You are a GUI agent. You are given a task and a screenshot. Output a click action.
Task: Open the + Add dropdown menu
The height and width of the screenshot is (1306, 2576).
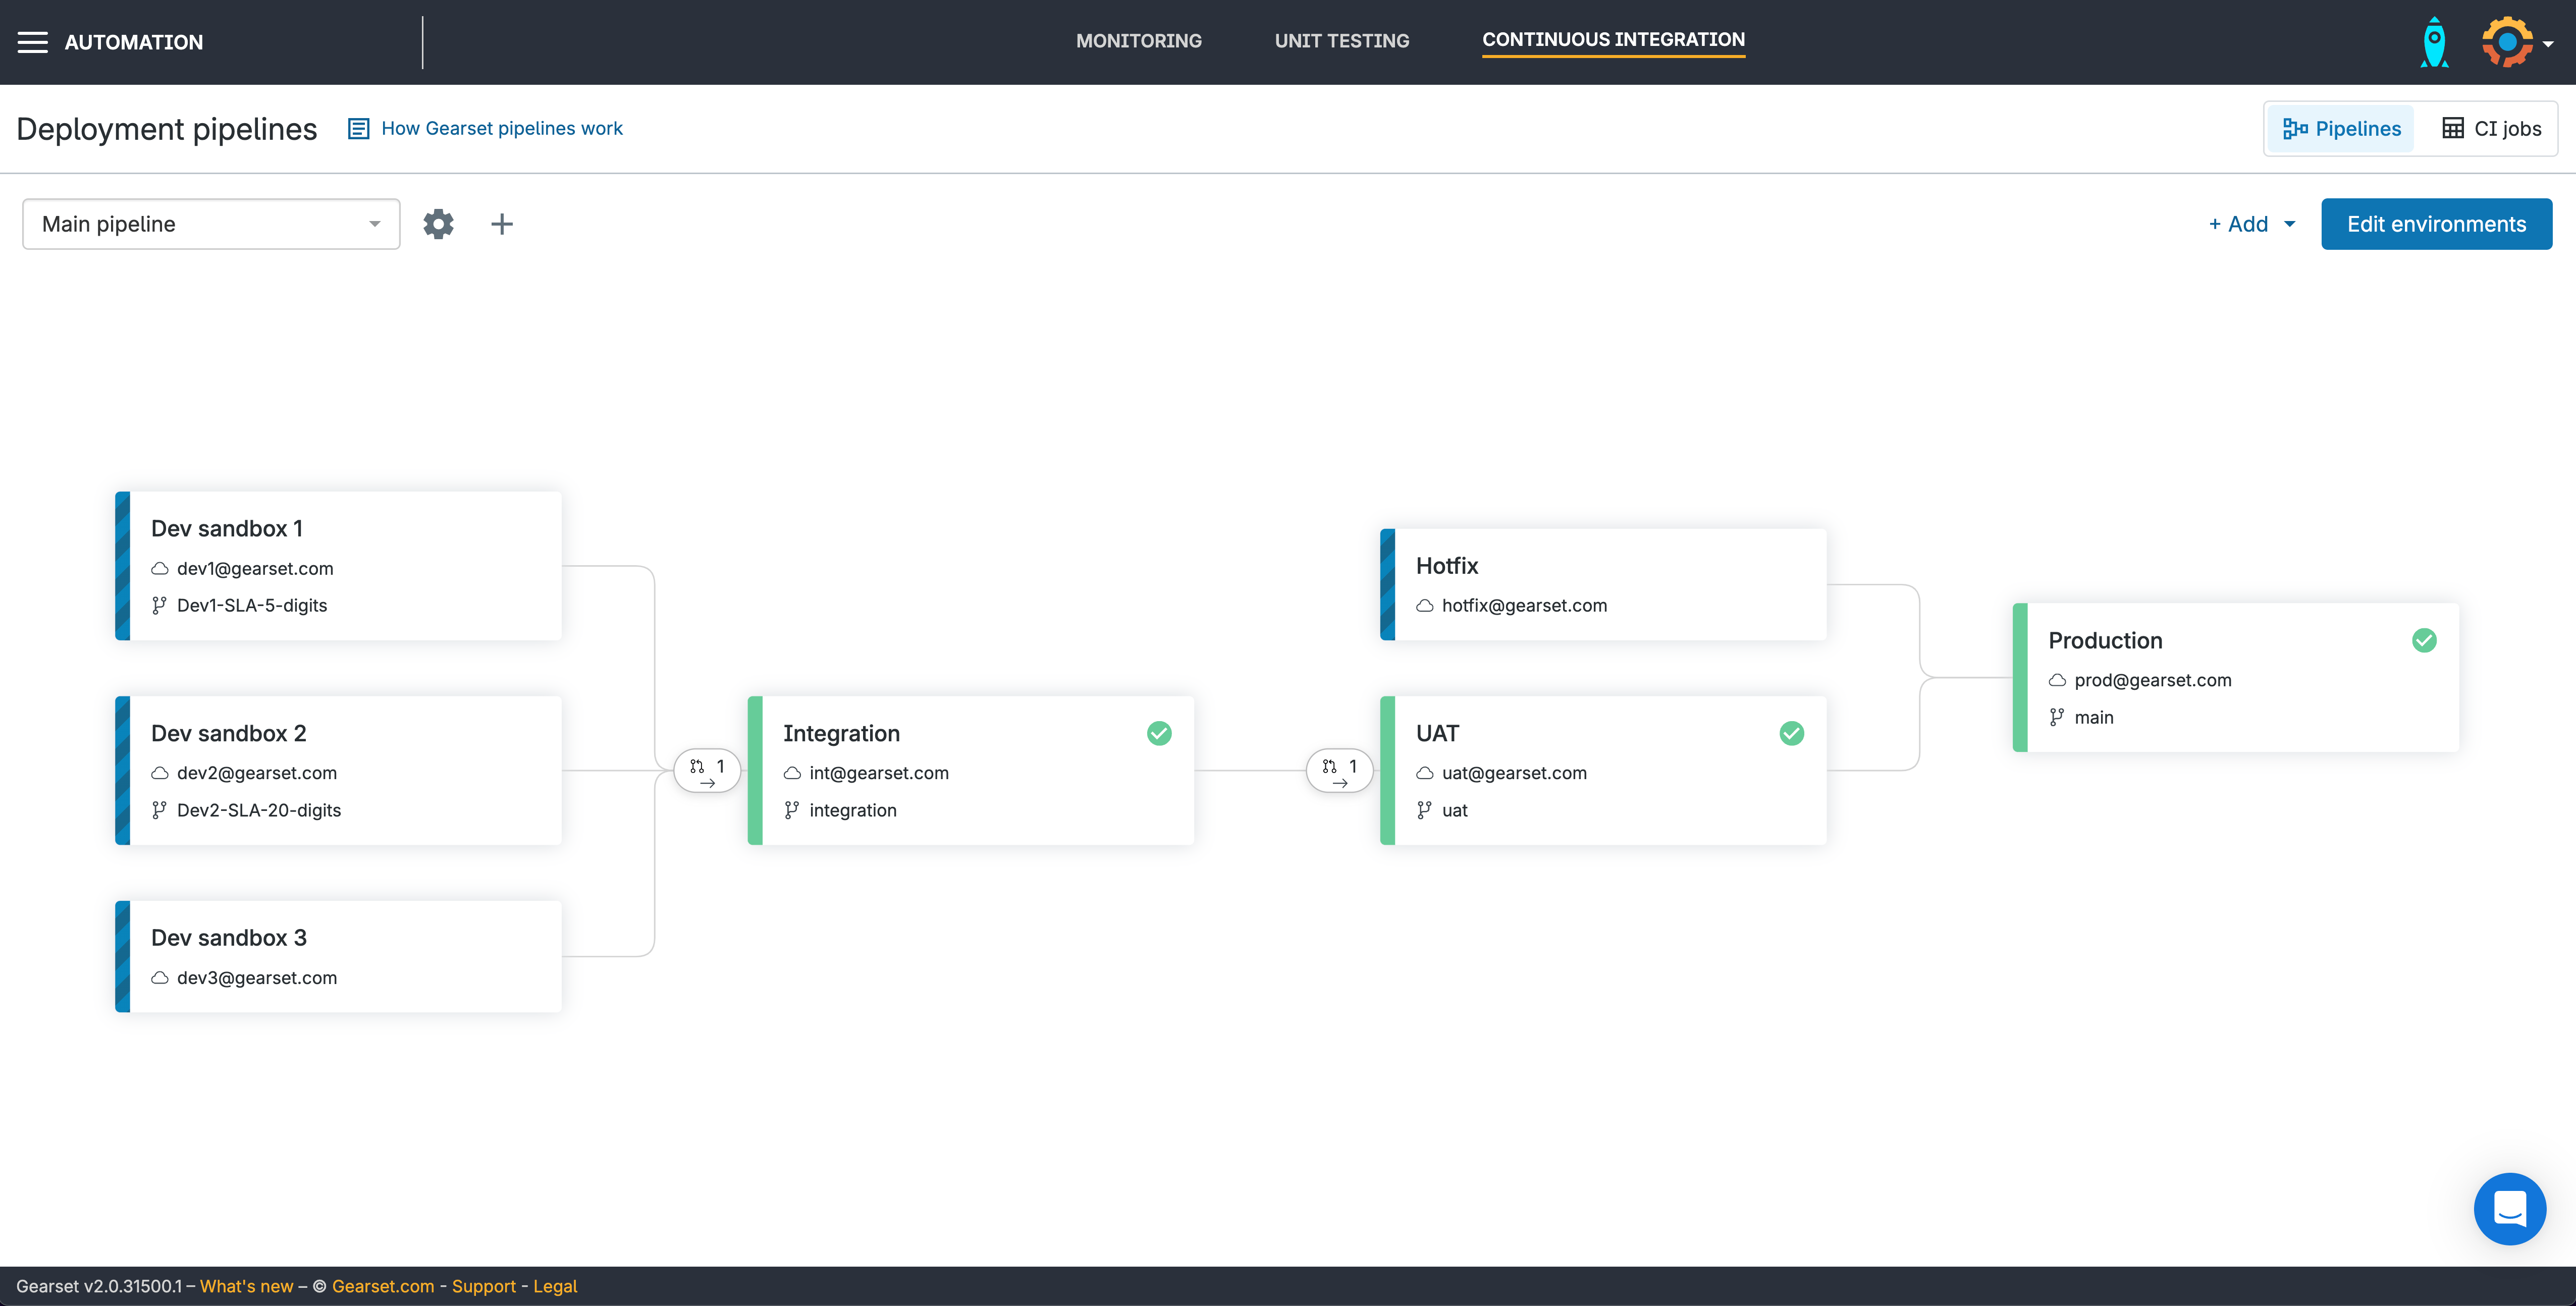[2251, 224]
